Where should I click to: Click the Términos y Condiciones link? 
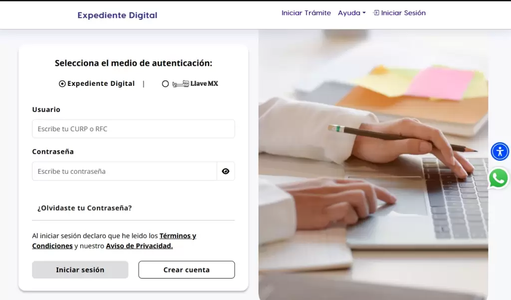(x=178, y=235)
